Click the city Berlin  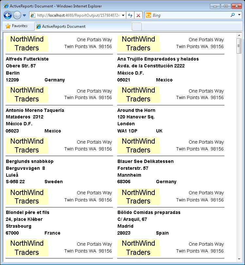13,73
